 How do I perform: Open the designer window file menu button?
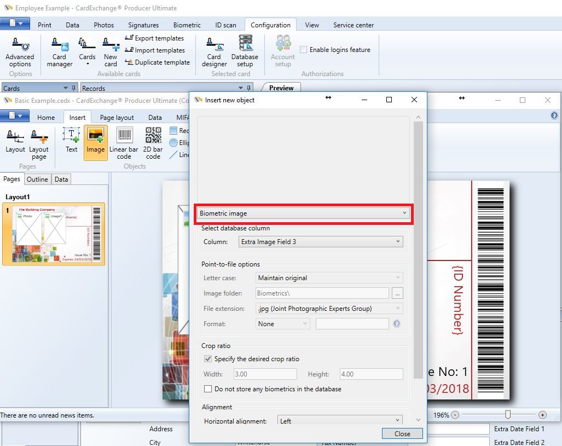click(15, 116)
